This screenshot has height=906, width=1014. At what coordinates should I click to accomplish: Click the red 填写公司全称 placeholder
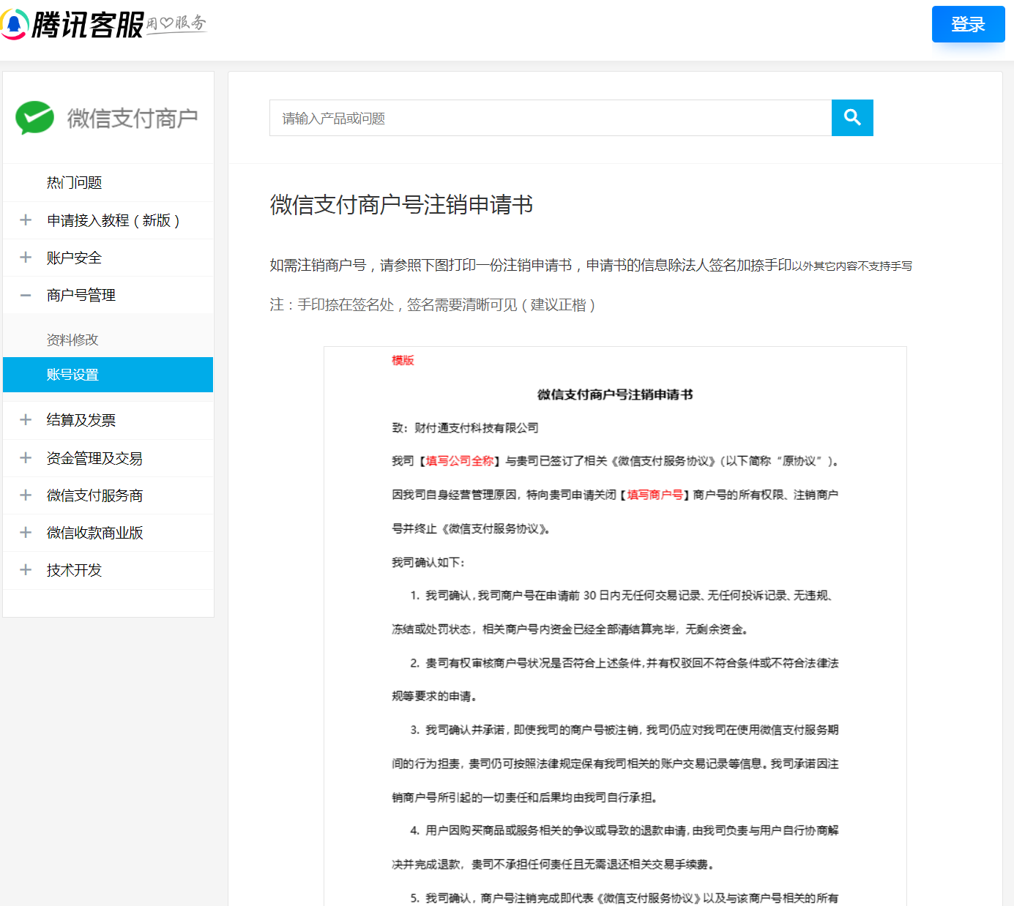pyautogui.click(x=460, y=461)
